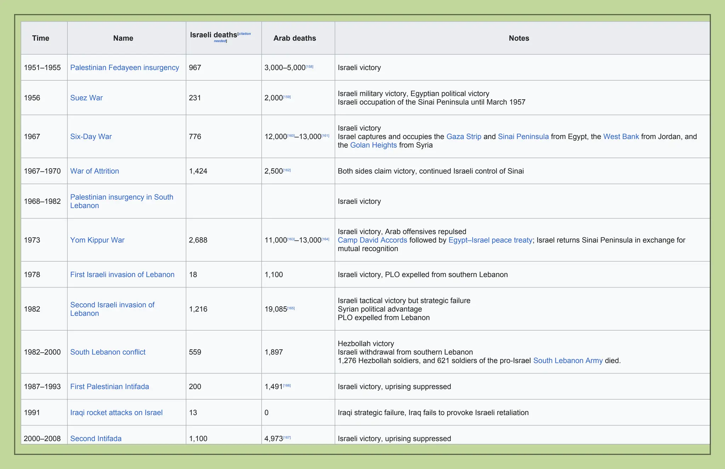
Task: Click the Camp David Accords link
Action: 372,240
